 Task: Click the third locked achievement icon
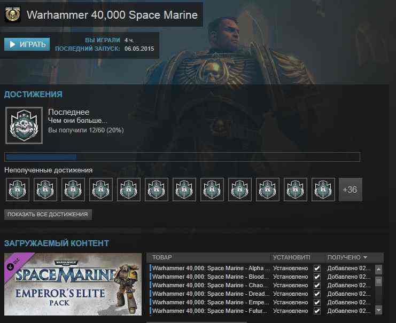click(73, 190)
